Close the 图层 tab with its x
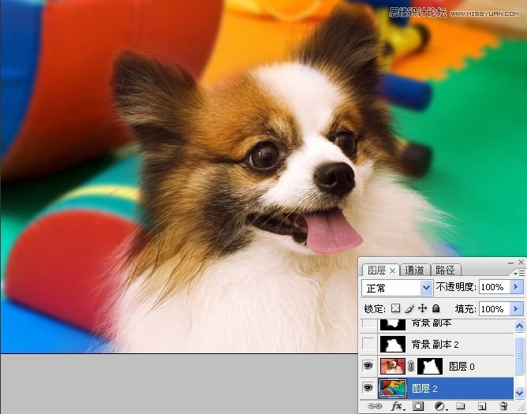 392,270
